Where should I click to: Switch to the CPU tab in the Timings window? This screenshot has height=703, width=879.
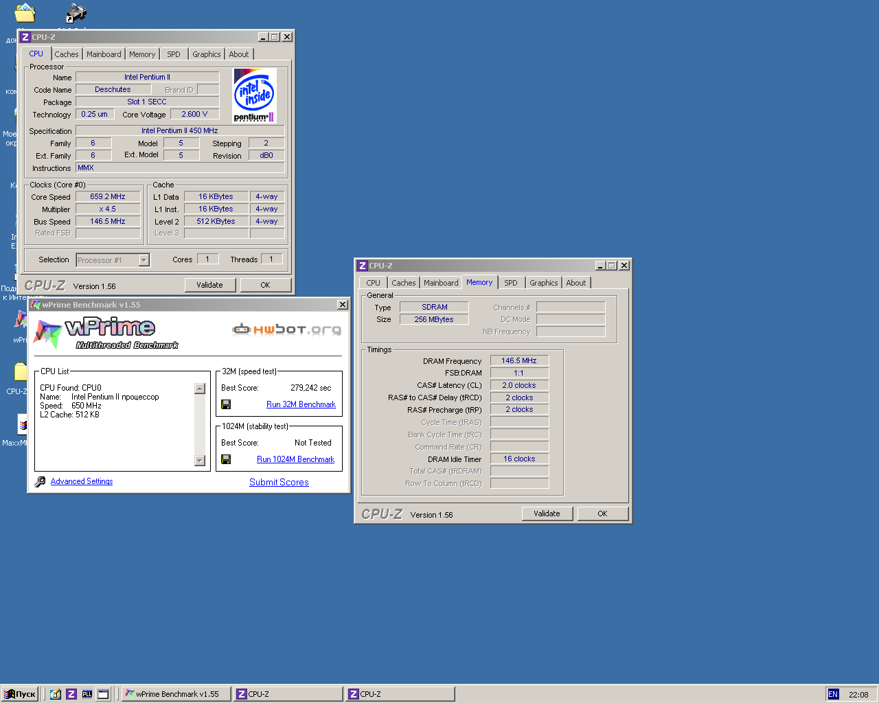pos(373,283)
